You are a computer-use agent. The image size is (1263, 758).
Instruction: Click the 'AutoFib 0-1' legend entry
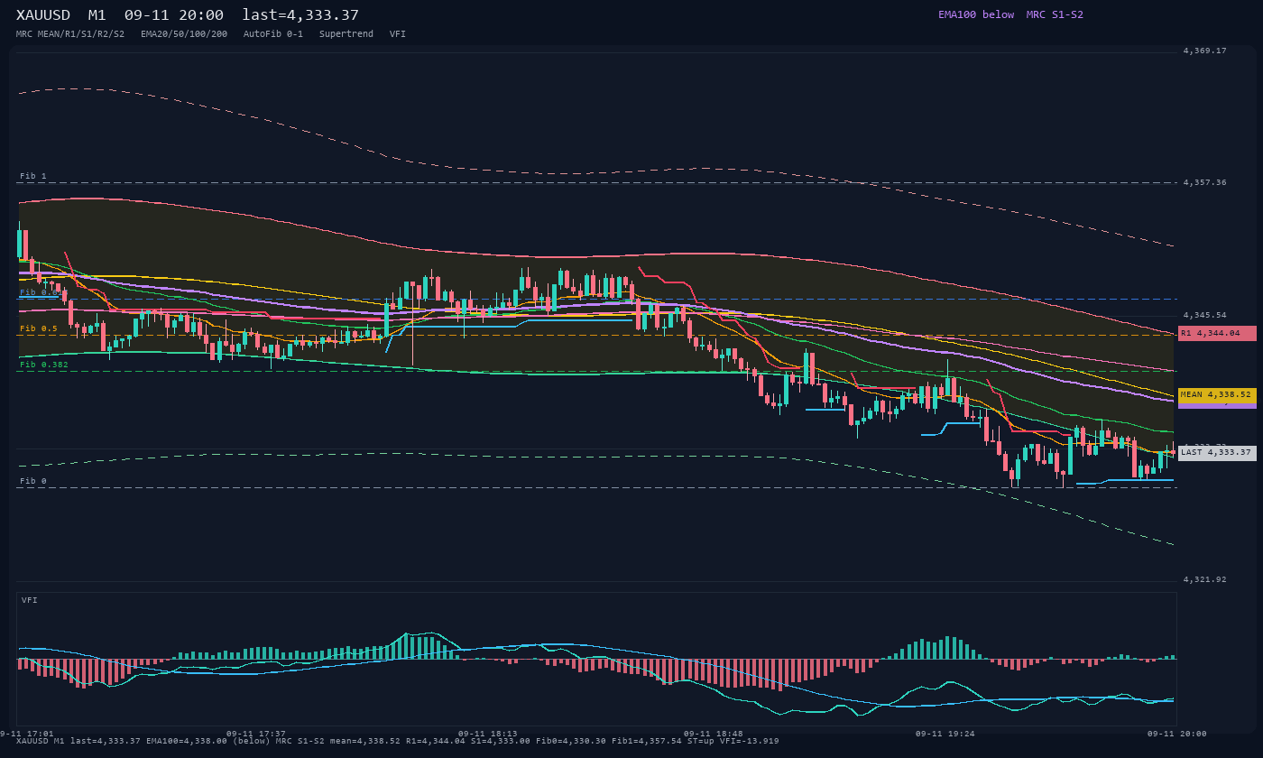click(x=273, y=33)
